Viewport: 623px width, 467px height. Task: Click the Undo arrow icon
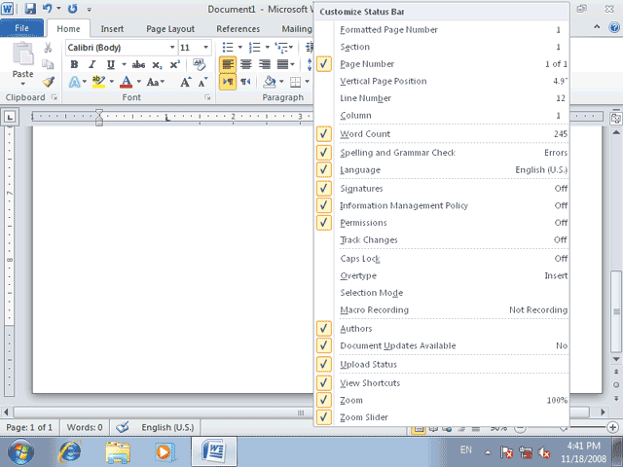pos(47,9)
